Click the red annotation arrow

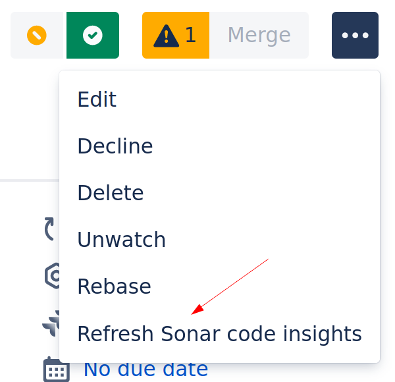point(230,286)
